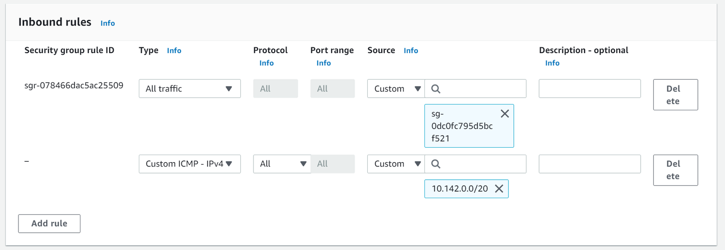Open Custom source dropdown for ICMP rule
This screenshot has height=250, width=725.
click(x=396, y=164)
